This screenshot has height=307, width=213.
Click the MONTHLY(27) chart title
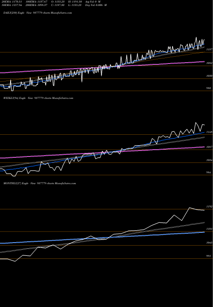(40, 183)
